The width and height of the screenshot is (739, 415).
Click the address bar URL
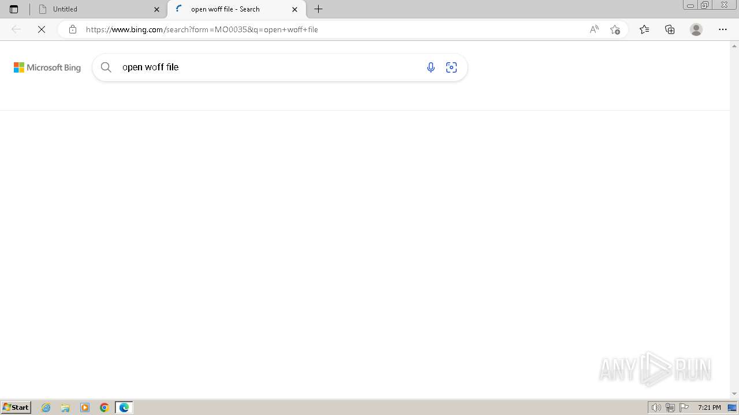click(x=202, y=29)
